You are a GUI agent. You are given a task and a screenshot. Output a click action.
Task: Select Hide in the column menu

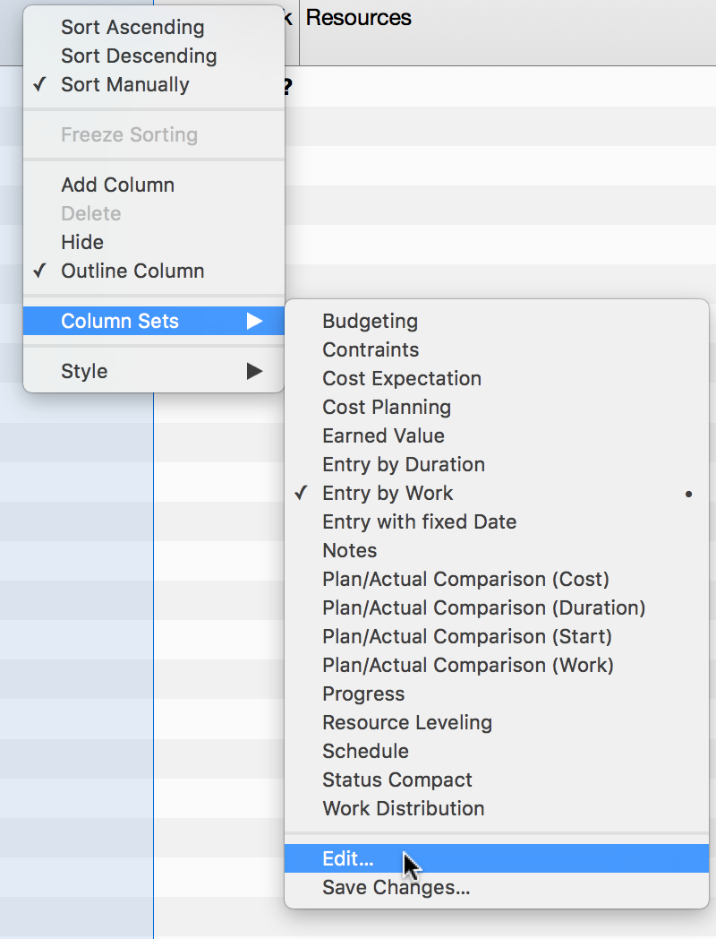pyautogui.click(x=153, y=243)
